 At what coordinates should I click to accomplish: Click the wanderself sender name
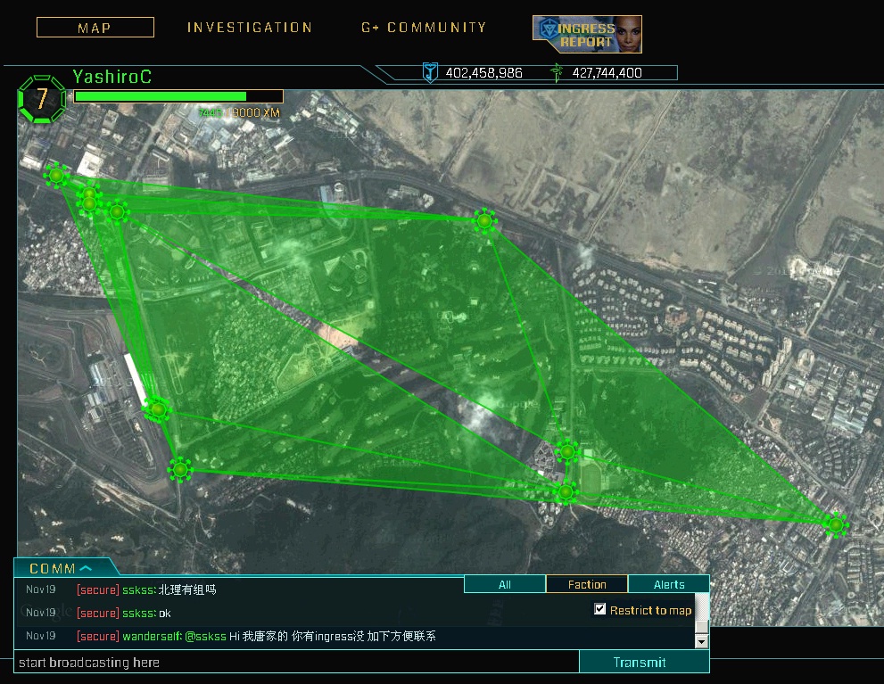click(151, 636)
